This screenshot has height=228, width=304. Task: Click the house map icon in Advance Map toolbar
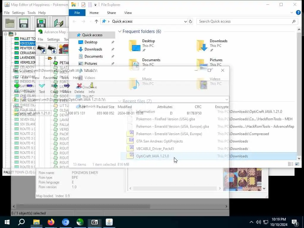(x=64, y=49)
